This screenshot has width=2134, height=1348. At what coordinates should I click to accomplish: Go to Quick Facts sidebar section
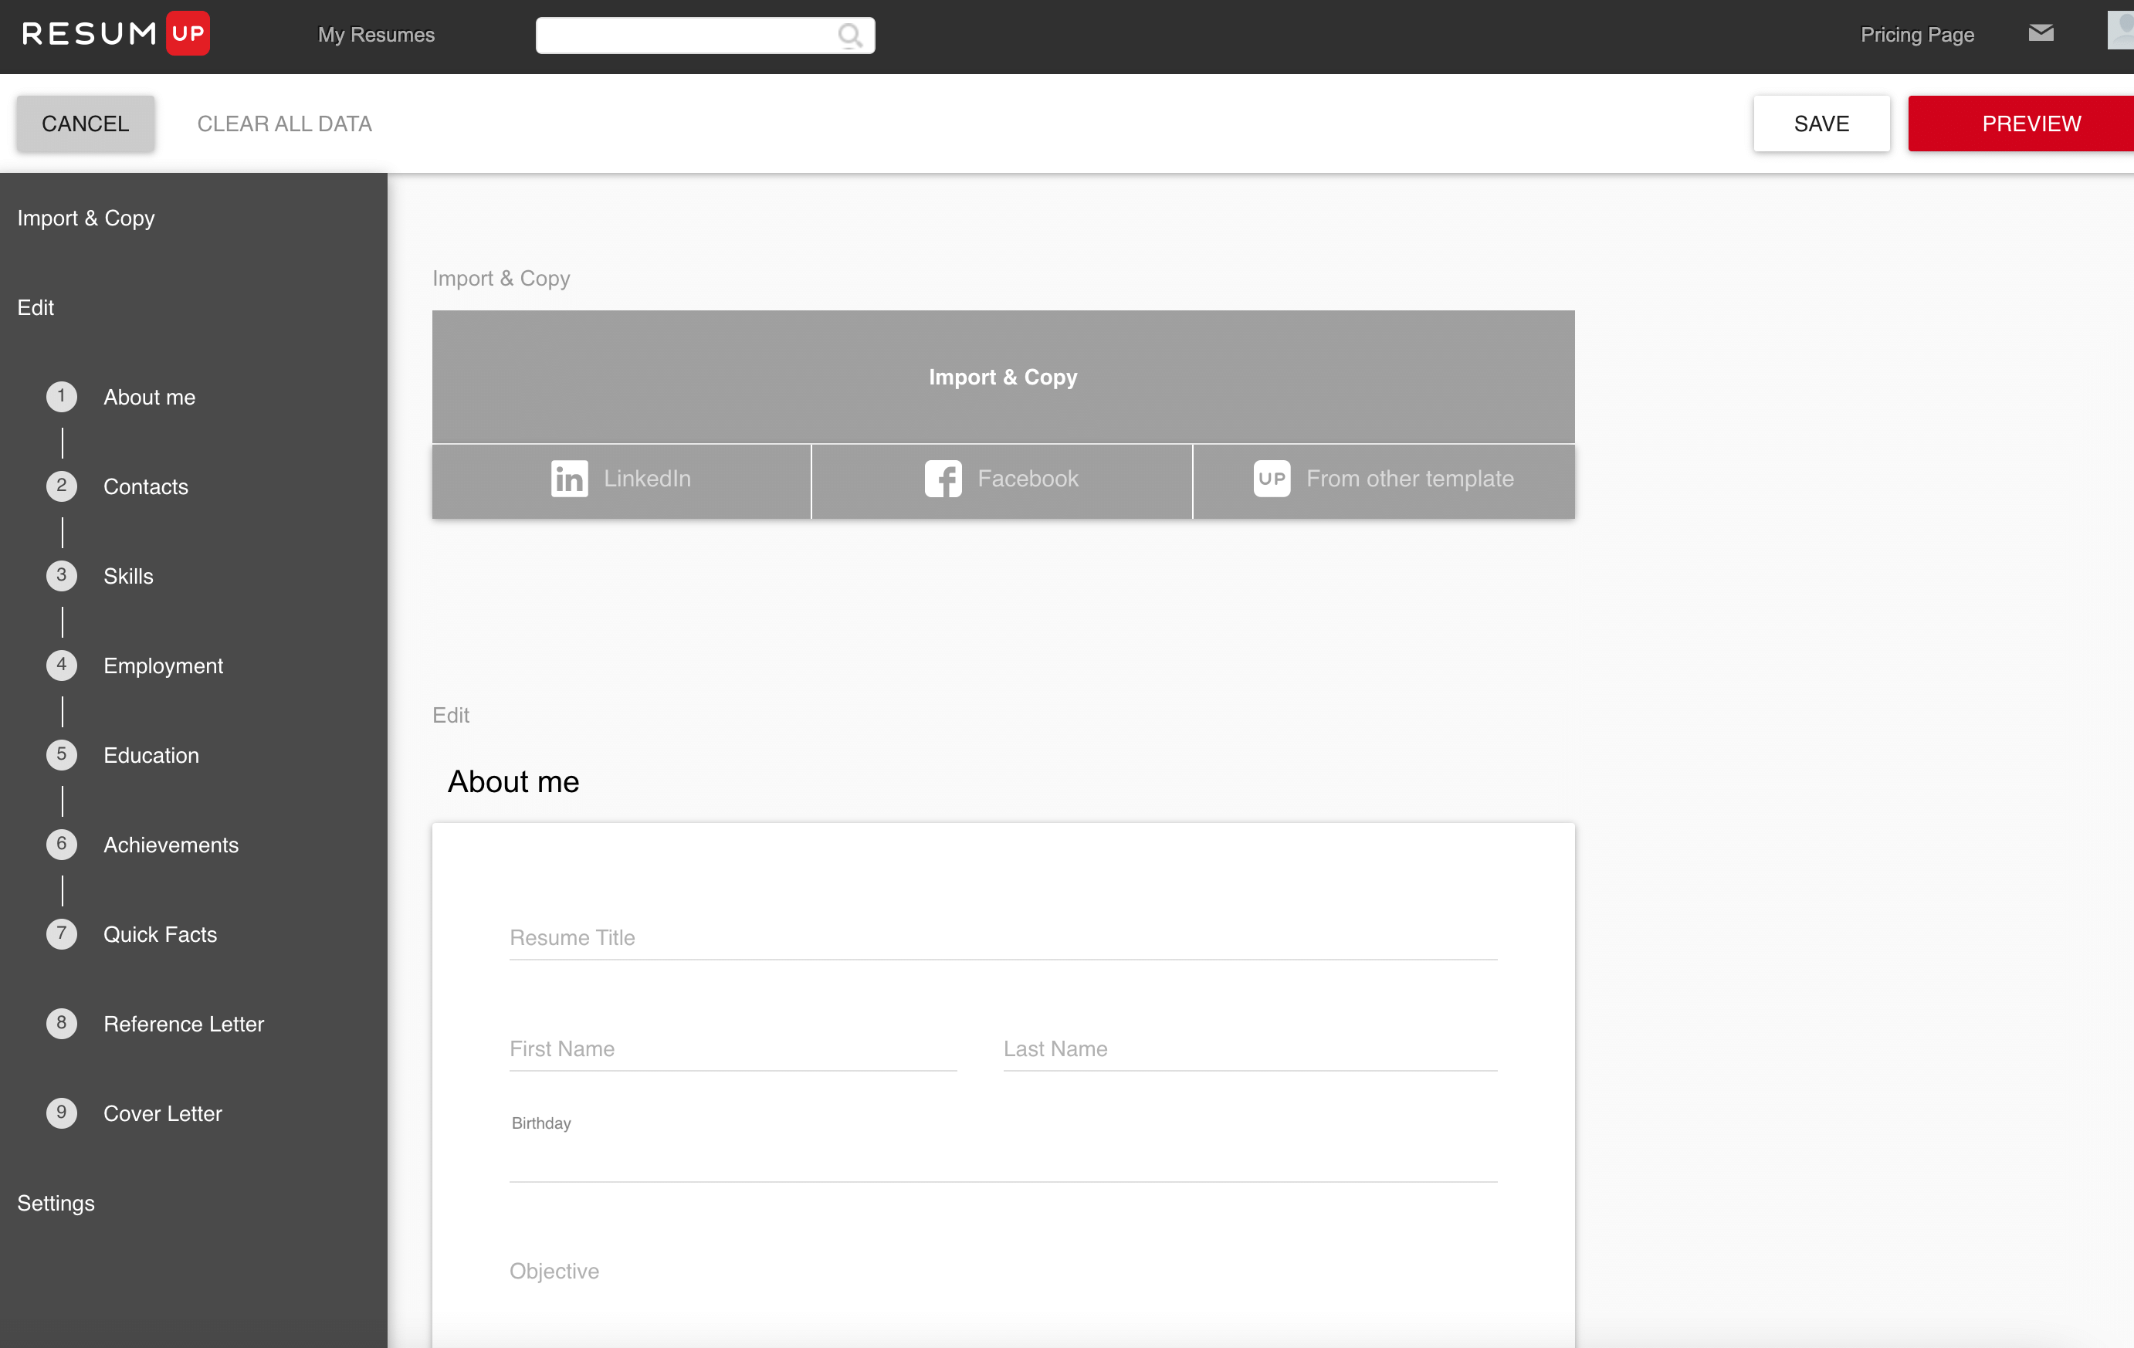[160, 934]
